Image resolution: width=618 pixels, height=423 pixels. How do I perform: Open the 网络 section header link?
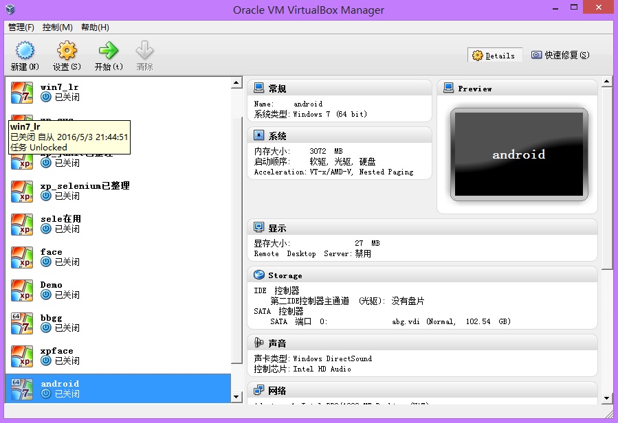click(277, 391)
